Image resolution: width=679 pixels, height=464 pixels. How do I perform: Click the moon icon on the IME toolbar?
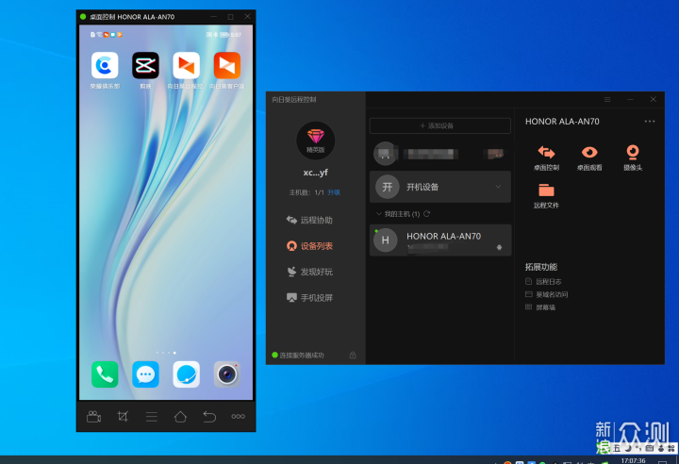pos(628,448)
